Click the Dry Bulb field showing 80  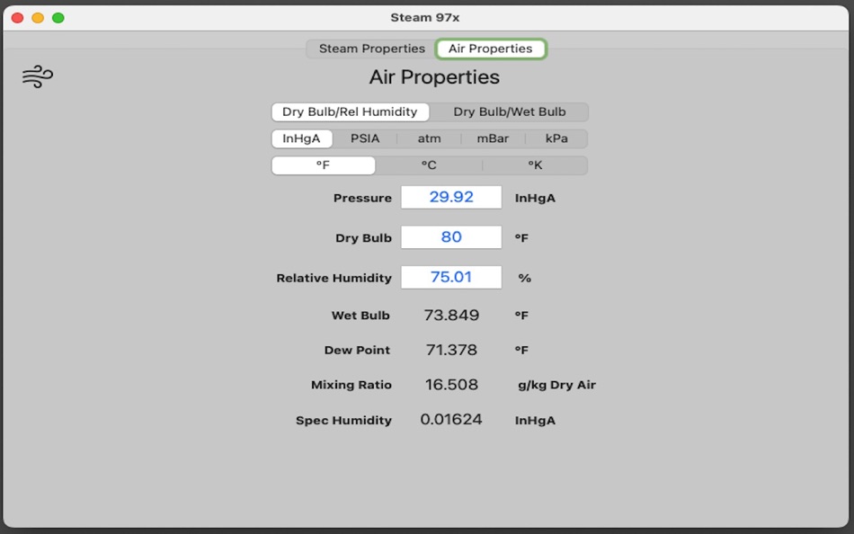pyautogui.click(x=451, y=237)
